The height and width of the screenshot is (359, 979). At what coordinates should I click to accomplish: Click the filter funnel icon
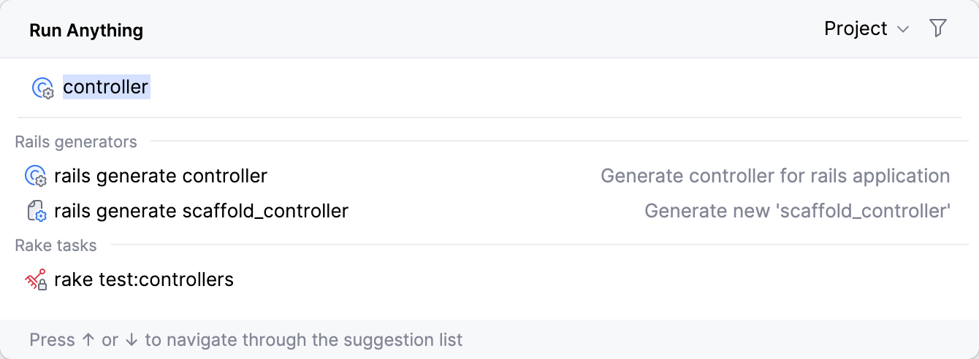click(x=938, y=28)
